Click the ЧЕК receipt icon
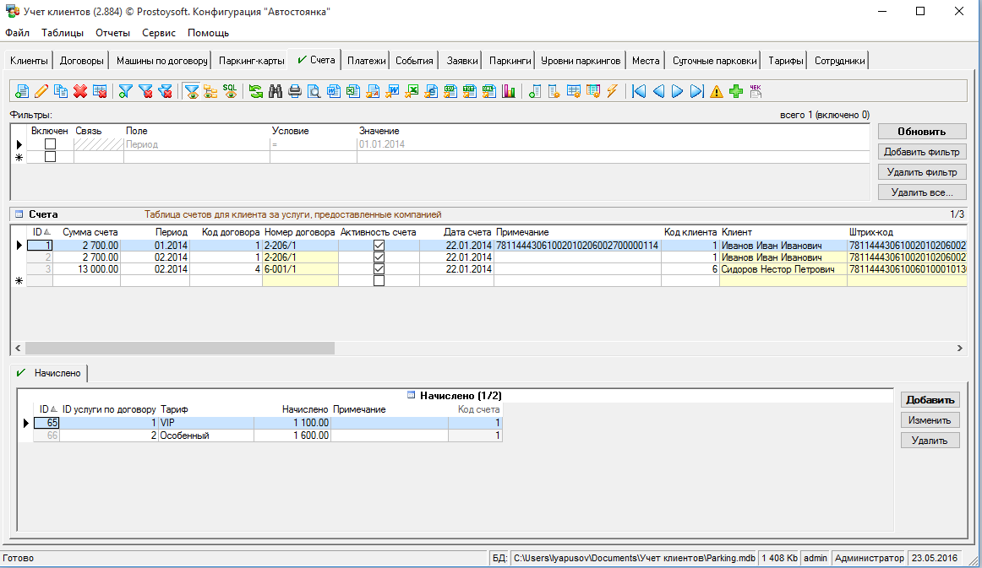The width and height of the screenshot is (982, 568). tap(756, 91)
